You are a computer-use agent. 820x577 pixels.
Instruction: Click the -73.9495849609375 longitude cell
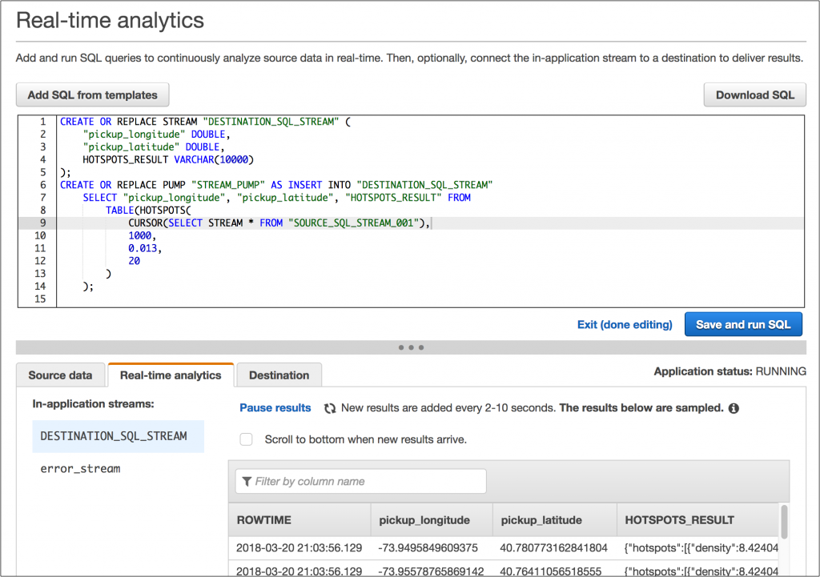pyautogui.click(x=428, y=547)
